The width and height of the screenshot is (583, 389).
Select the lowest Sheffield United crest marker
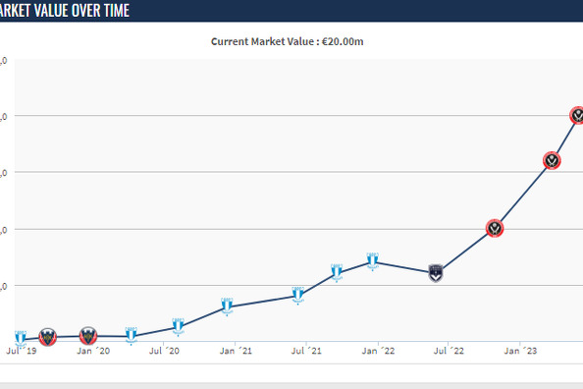pyautogui.click(x=495, y=229)
